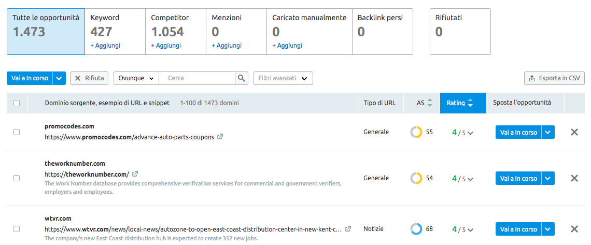Click Esporta in CSV button
Screen dimensions: 591x245
[x=554, y=78]
